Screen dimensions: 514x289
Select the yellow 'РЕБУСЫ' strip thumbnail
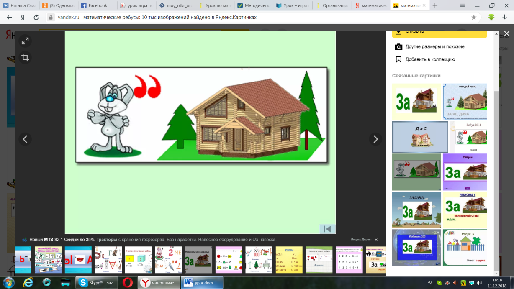tap(289, 260)
